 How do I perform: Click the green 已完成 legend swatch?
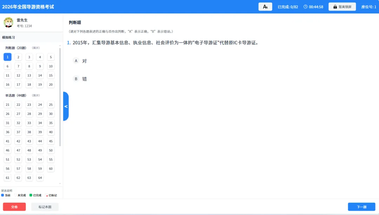coord(31,195)
